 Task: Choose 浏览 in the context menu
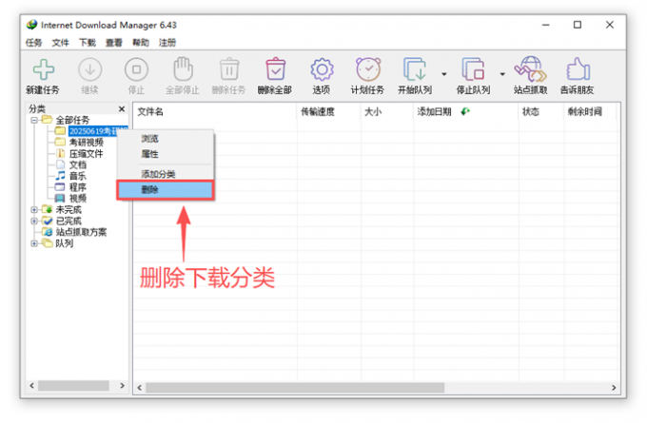pos(166,139)
